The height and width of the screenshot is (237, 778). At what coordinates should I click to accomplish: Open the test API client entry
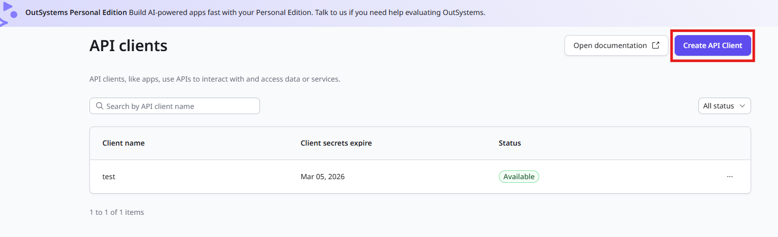point(109,177)
